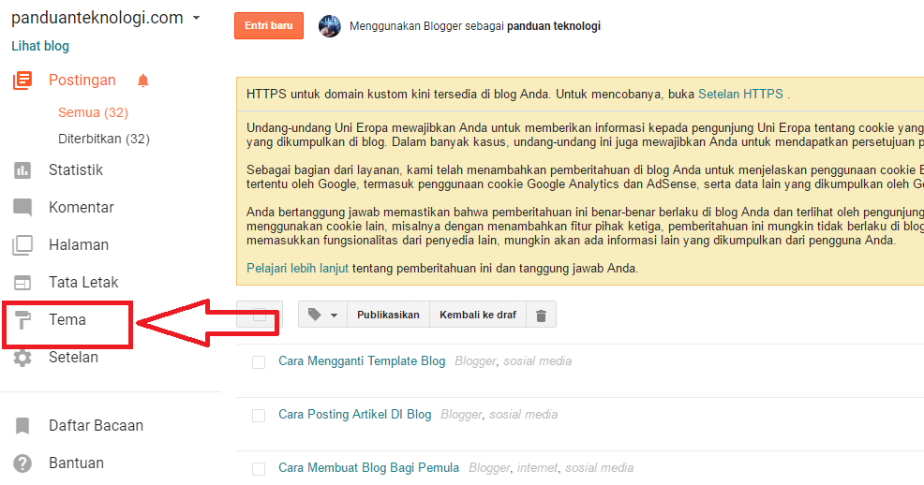Viewport: 924px width, 485px height.
Task: Click sosial media label on Cara Mengganti Template Blog
Action: click(x=537, y=360)
